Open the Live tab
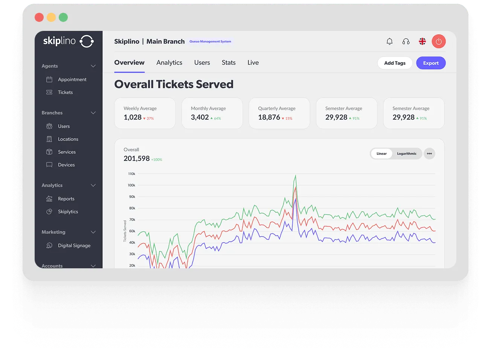Image resolution: width=491 pixels, height=361 pixels. click(x=253, y=63)
